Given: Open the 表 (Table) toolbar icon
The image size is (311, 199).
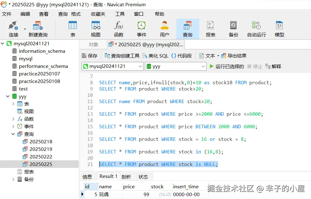Looking at the screenshot, I should click(73, 29).
